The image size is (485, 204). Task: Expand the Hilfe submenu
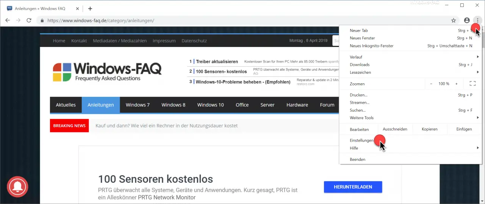coord(411,148)
